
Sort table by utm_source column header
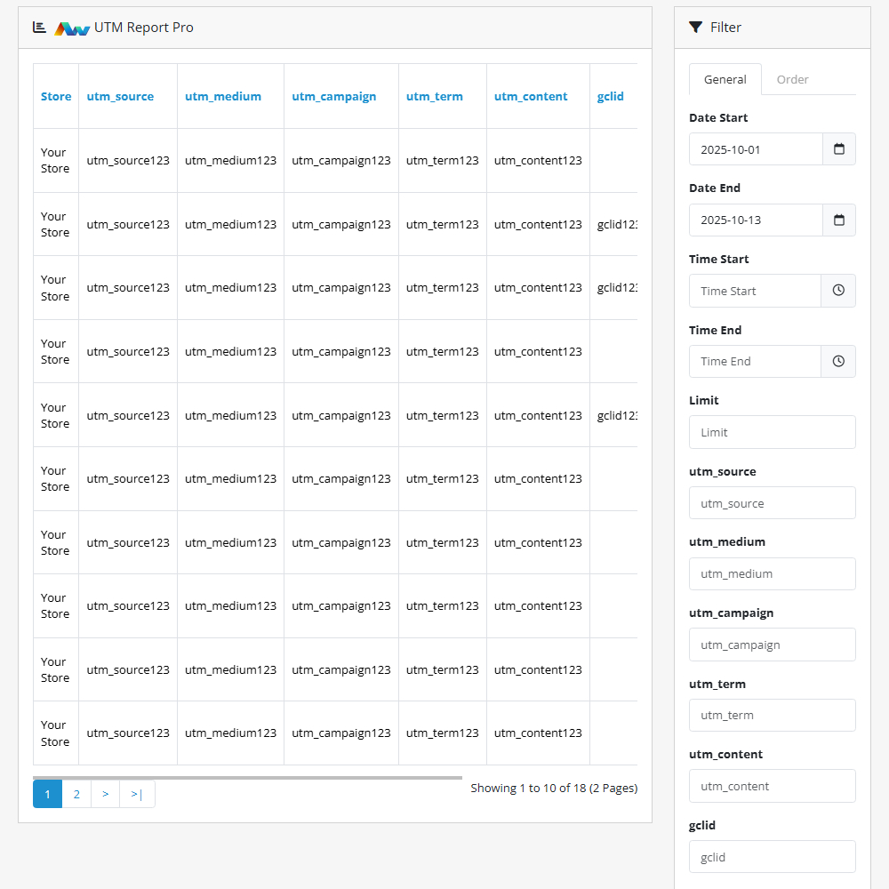click(120, 97)
